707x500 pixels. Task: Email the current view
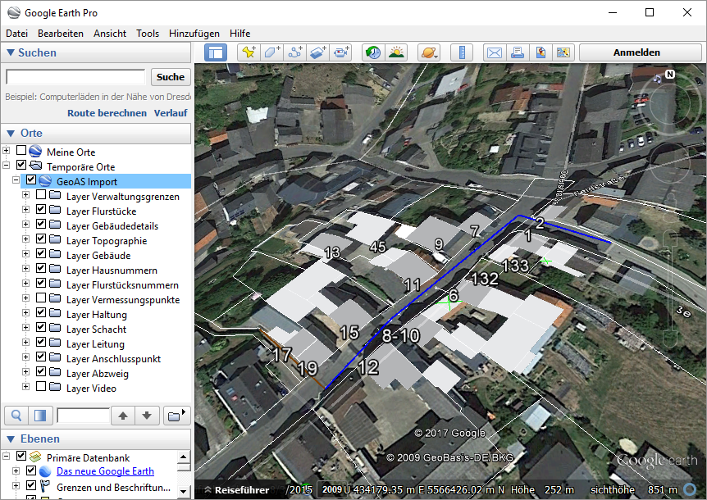tap(495, 52)
